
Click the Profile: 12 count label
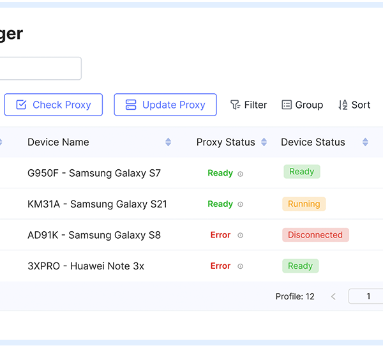point(295,296)
